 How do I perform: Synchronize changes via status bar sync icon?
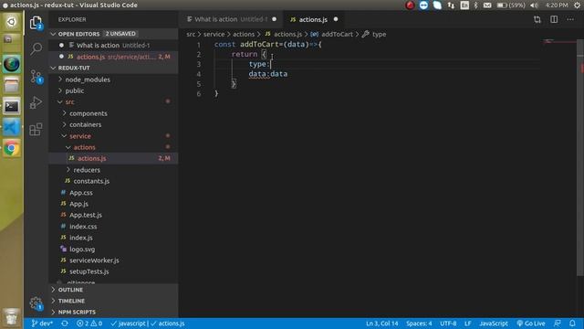tap(65, 324)
